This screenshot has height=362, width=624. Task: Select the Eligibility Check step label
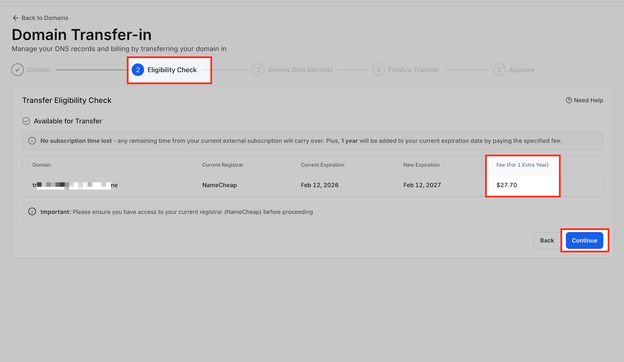pyautogui.click(x=172, y=70)
